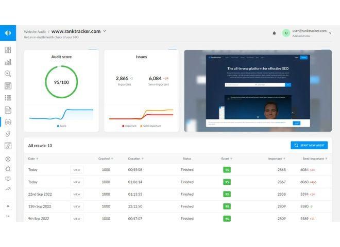Expand the www.ranktracker.com domain dropdown

click(x=105, y=31)
